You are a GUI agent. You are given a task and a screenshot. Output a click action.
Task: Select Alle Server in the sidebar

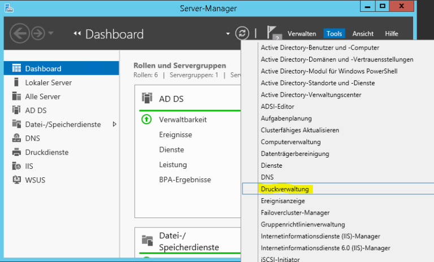click(42, 97)
